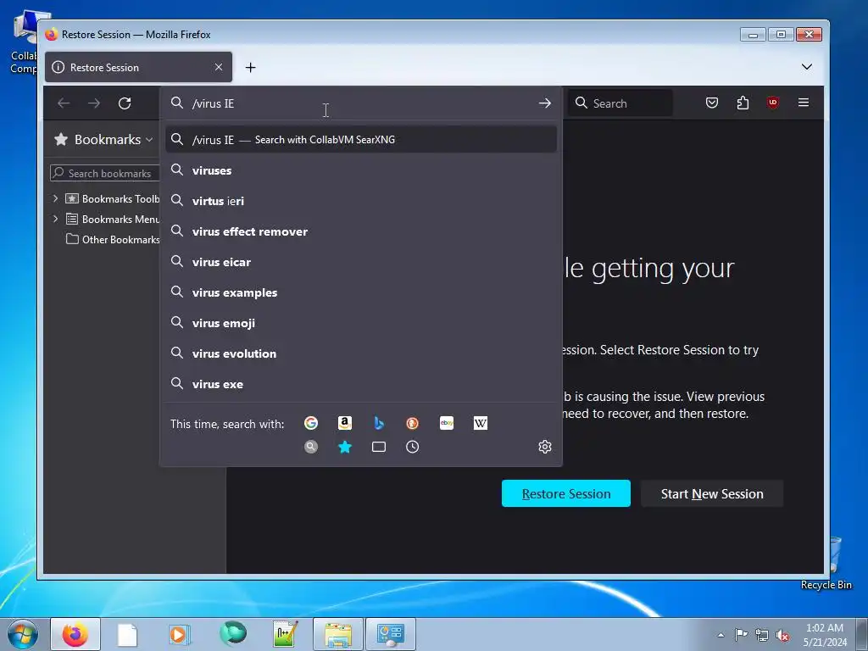The height and width of the screenshot is (651, 868).
Task: Go forward one page
Action: click(x=94, y=103)
